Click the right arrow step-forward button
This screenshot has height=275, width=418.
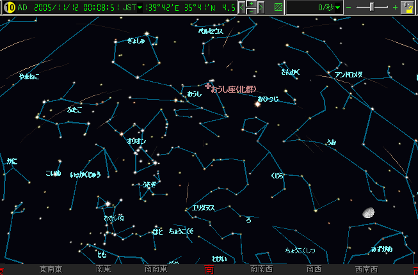coord(262,8)
